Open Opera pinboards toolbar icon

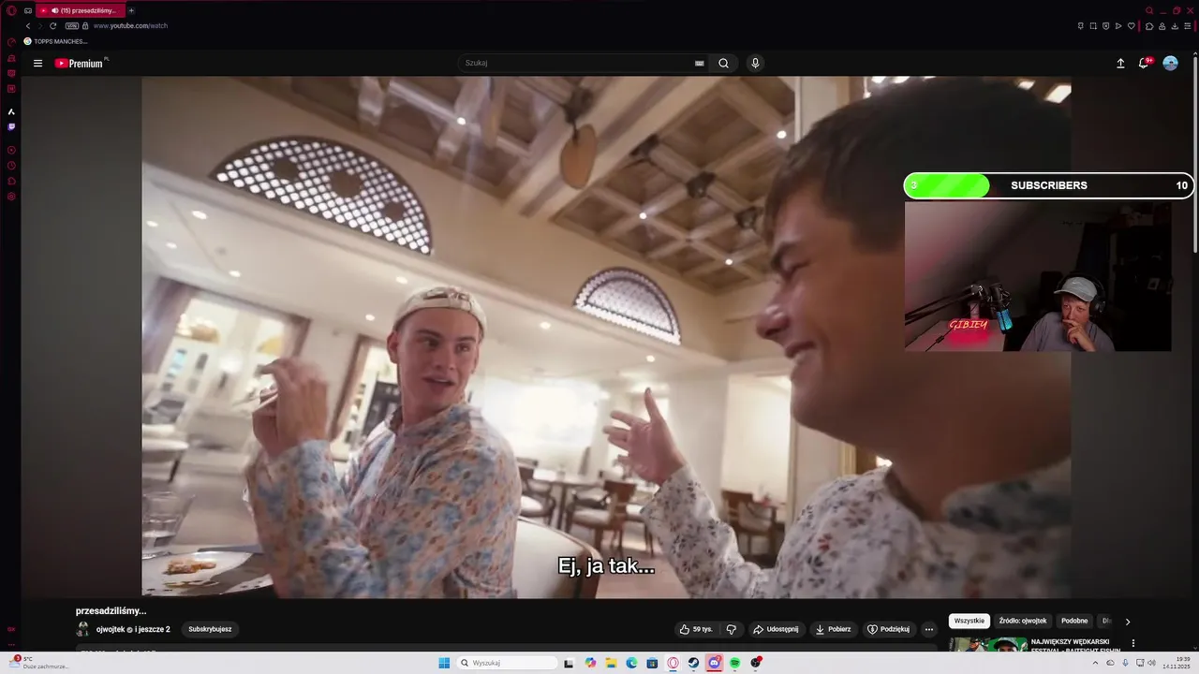[1080, 26]
